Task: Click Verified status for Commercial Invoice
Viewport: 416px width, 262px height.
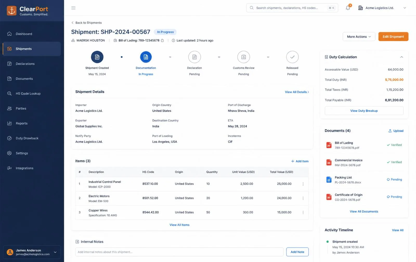Action: 394,162
